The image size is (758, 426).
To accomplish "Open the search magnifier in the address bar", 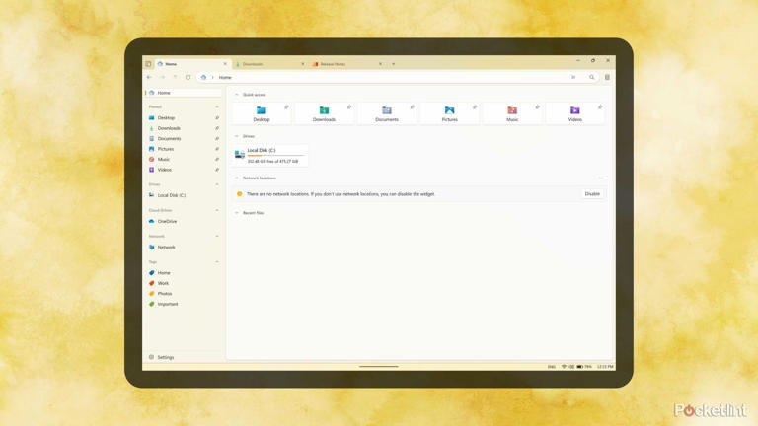I will 592,77.
